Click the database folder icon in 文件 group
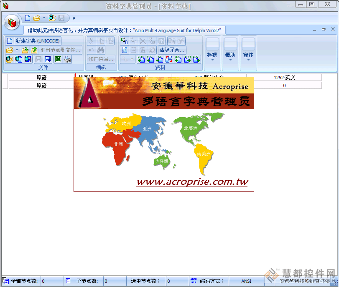339x287 pixels. click(x=10, y=59)
